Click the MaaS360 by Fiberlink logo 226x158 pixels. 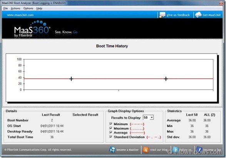32,29
